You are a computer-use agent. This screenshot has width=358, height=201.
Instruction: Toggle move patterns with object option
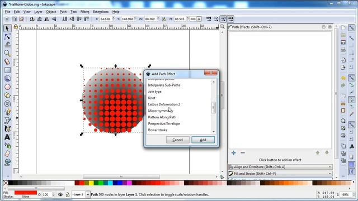tap(230, 19)
